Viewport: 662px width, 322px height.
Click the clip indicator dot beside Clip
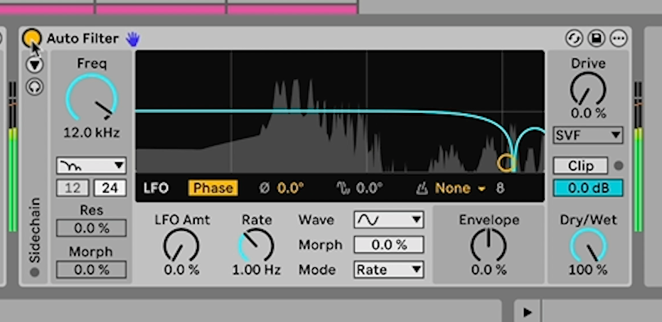pyautogui.click(x=619, y=166)
